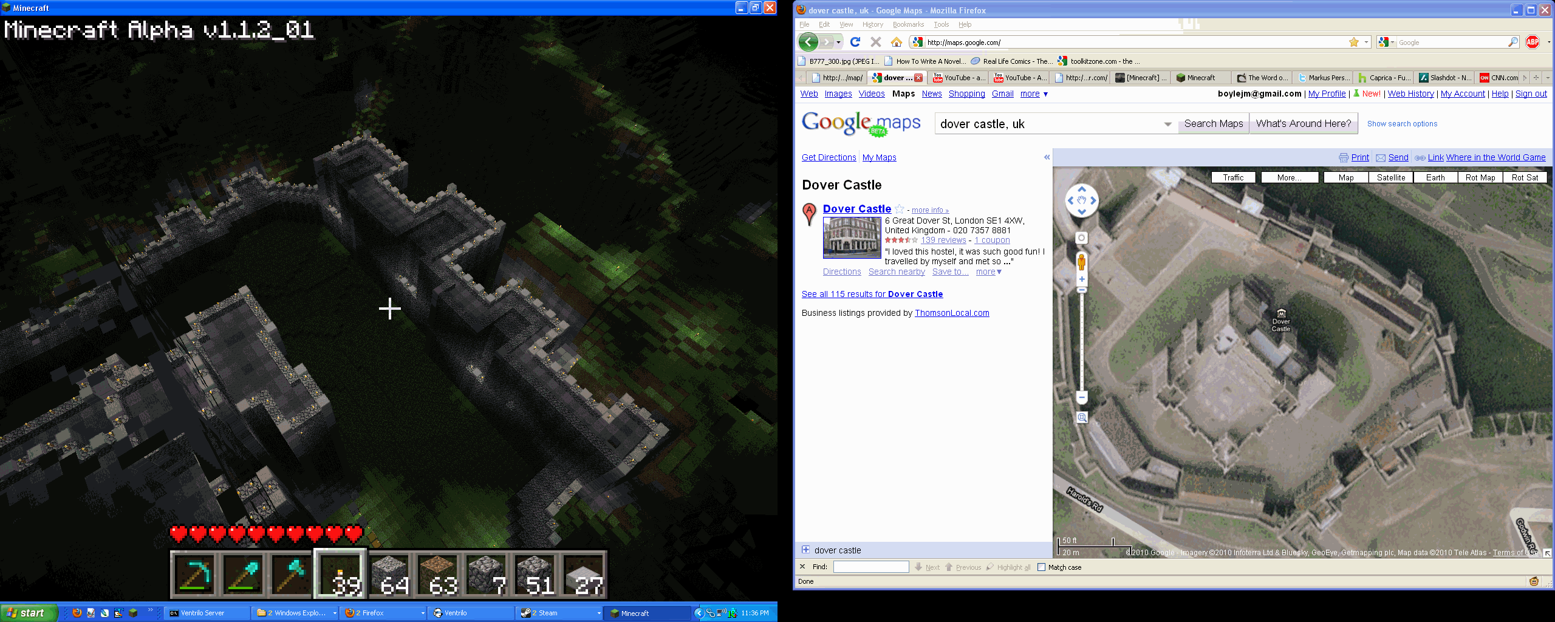Expand the maps search box history dropdown
1555x622 pixels.
click(1167, 124)
